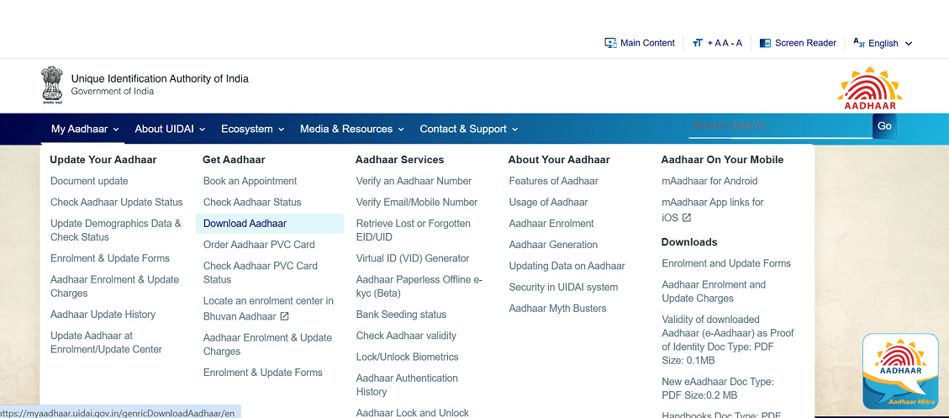Viewport: 949px width, 418px height.
Task: Open Virtual ID (VID) Generator
Action: point(413,258)
